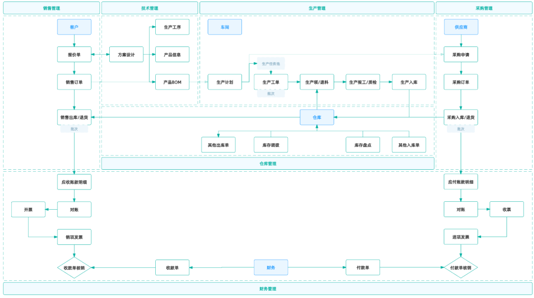Open the 生产入库 box
The height and width of the screenshot is (298, 534).
[x=409, y=82]
